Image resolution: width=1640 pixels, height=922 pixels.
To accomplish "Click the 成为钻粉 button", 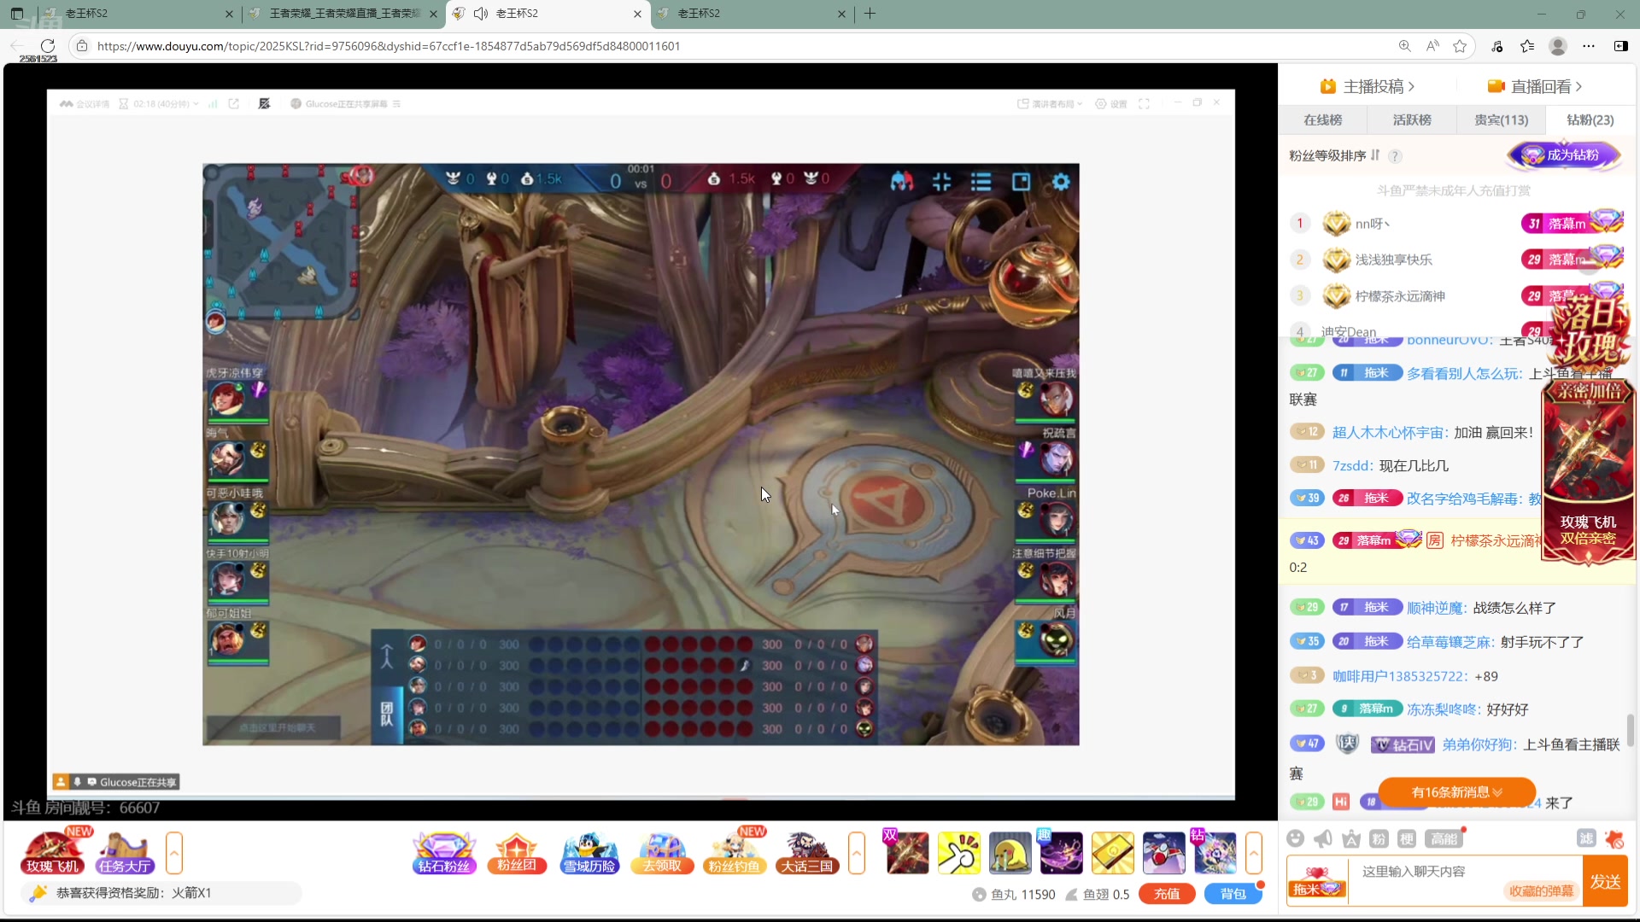I will [x=1565, y=155].
